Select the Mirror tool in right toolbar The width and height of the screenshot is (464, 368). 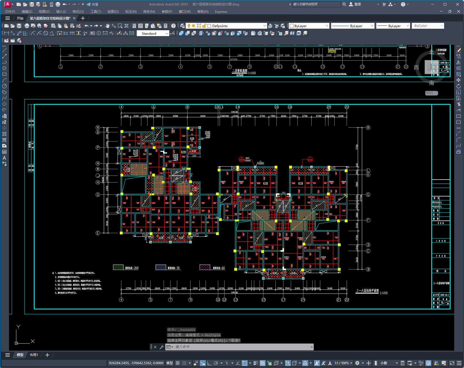[x=459, y=62]
